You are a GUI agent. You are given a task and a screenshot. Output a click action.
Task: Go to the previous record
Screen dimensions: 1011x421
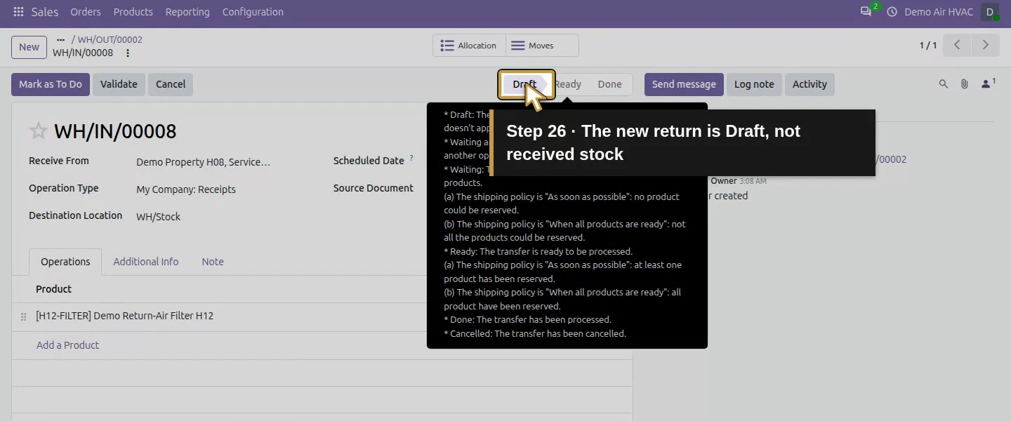(957, 45)
